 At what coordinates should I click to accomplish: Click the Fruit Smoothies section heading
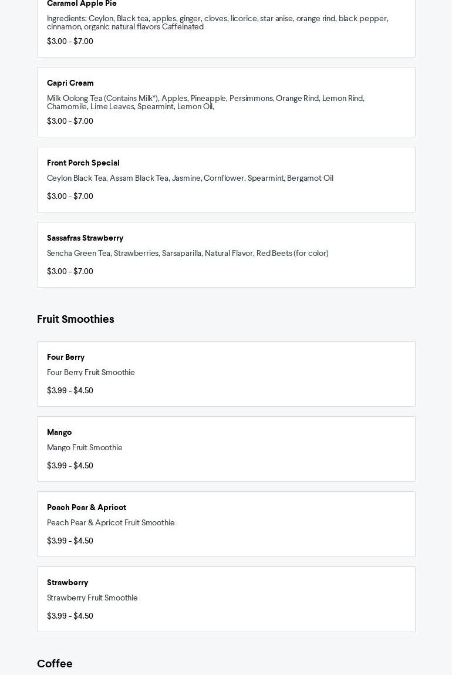coord(76,319)
